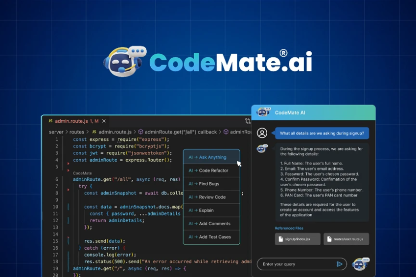Close the admin.route.js editor tab
416x277 pixels.
[x=104, y=121]
